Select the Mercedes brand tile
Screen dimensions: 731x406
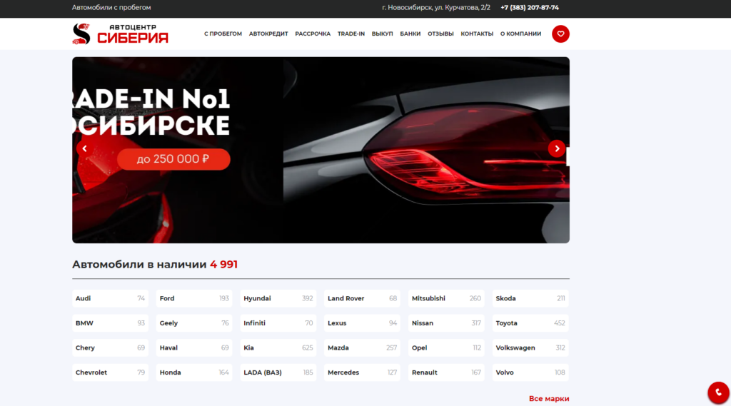(362, 372)
